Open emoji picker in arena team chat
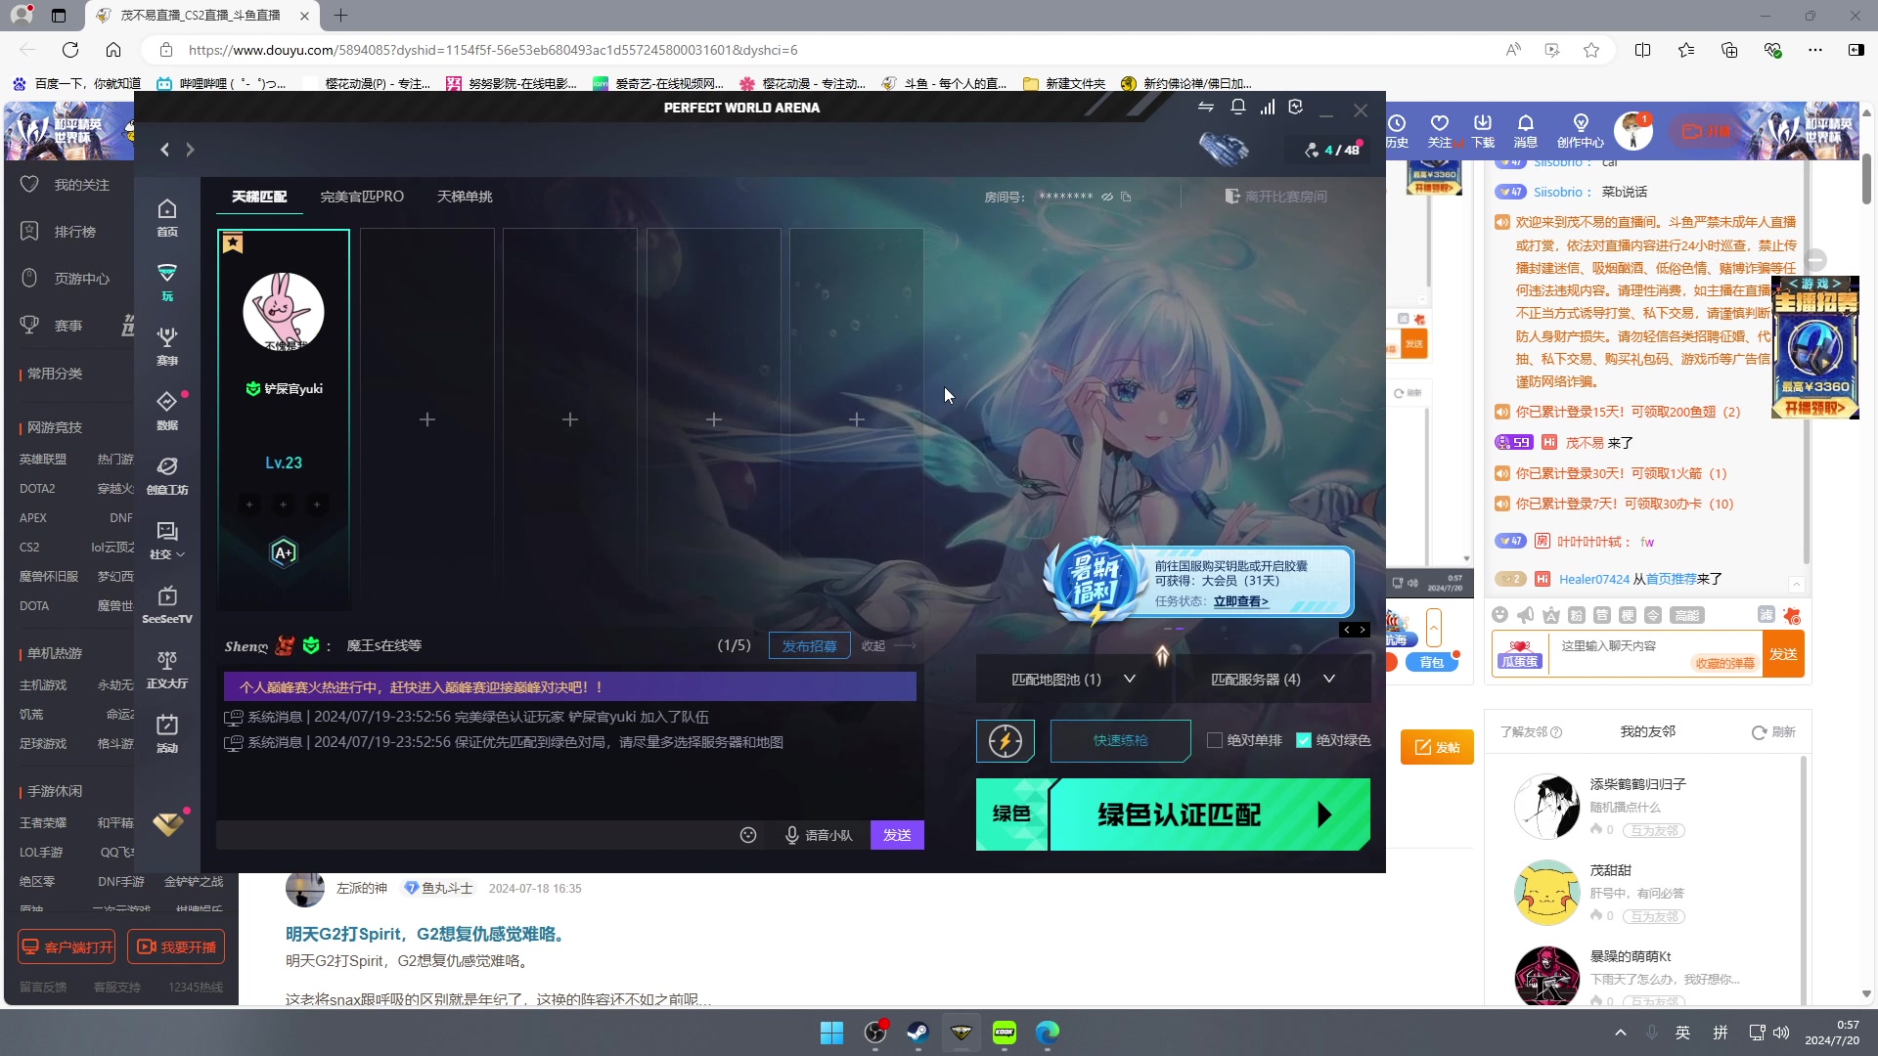This screenshot has height=1056, width=1878. 748,835
